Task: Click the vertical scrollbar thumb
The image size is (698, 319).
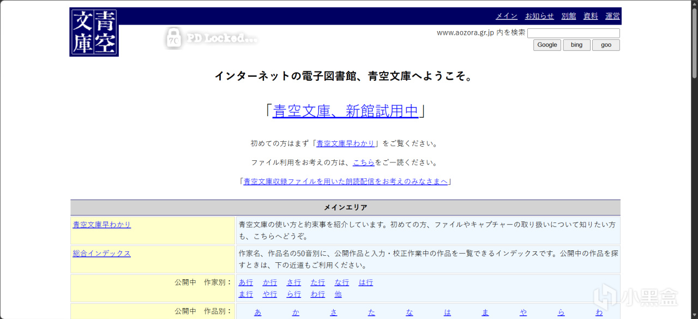Action: [694, 44]
